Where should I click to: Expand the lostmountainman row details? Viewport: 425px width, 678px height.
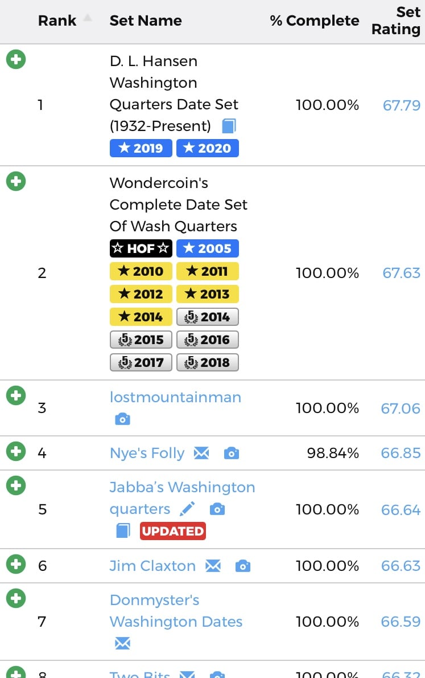coord(16,395)
